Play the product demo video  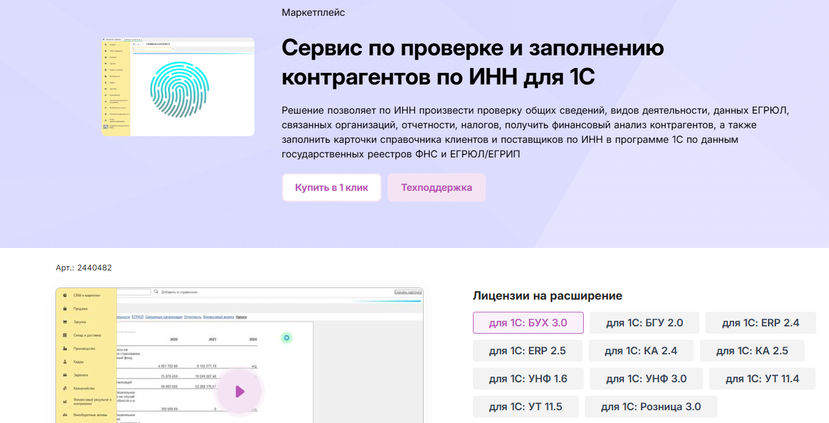[239, 391]
